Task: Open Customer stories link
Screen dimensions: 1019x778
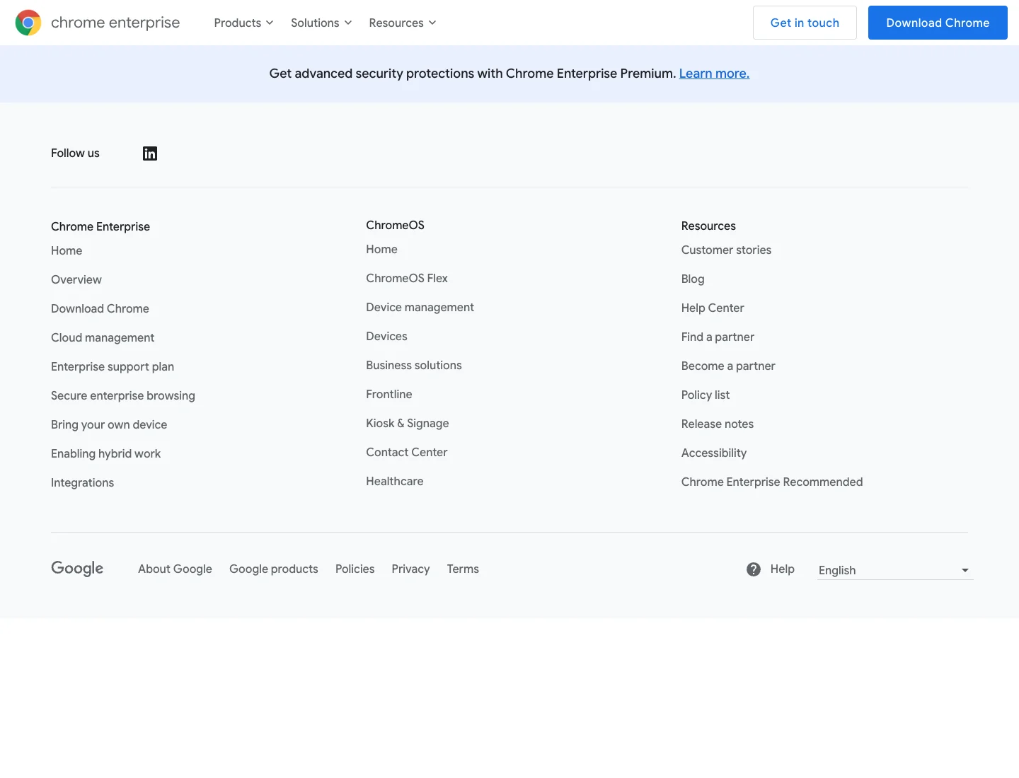Action: [x=726, y=250]
